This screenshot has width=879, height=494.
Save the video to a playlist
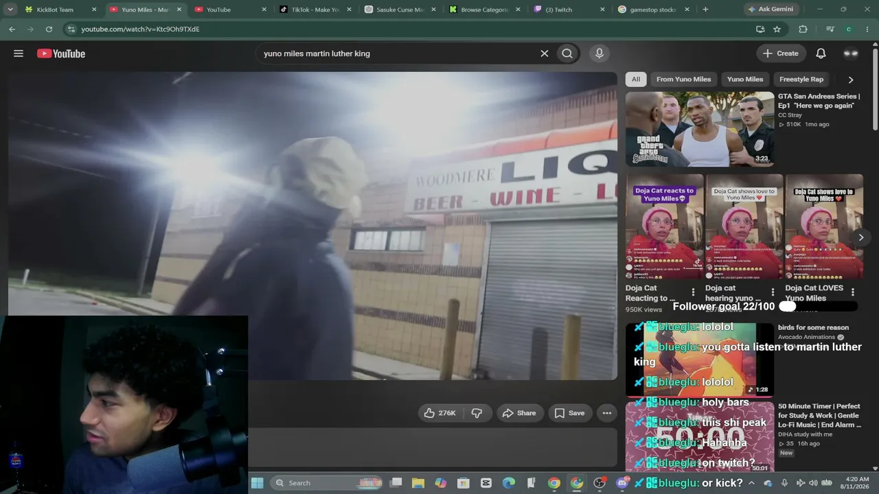pyautogui.click(x=569, y=413)
